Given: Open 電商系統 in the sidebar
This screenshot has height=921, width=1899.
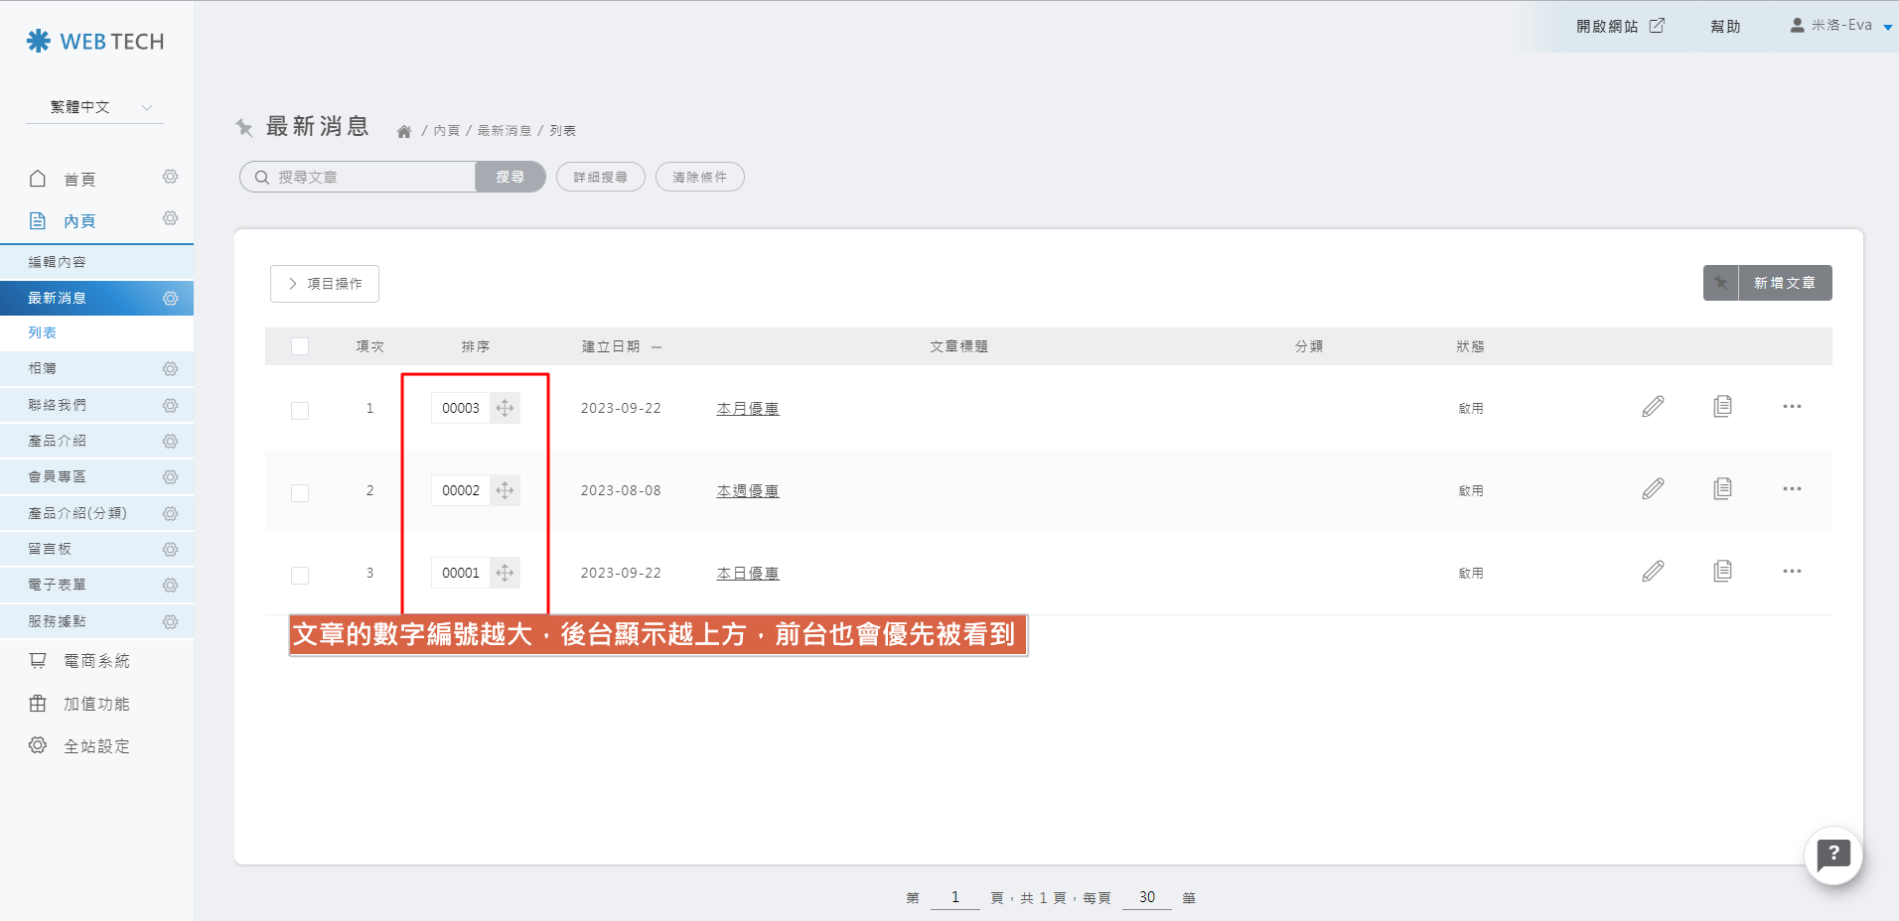Looking at the screenshot, I should point(96,661).
